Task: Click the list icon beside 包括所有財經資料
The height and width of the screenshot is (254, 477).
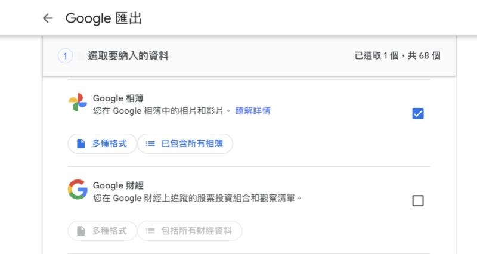Action: (150, 230)
